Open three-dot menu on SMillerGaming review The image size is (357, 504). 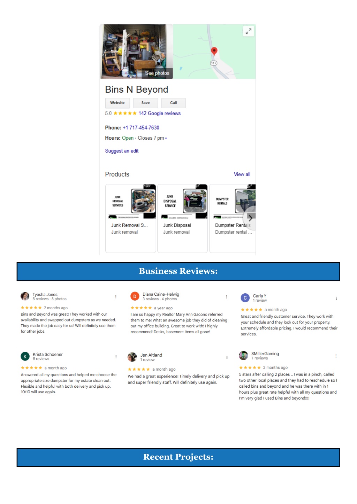[x=336, y=356]
